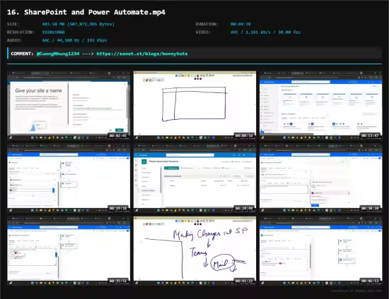Click the handwritten word Teams
Image resolution: width=389 pixels, height=299 pixels.
[x=199, y=252]
